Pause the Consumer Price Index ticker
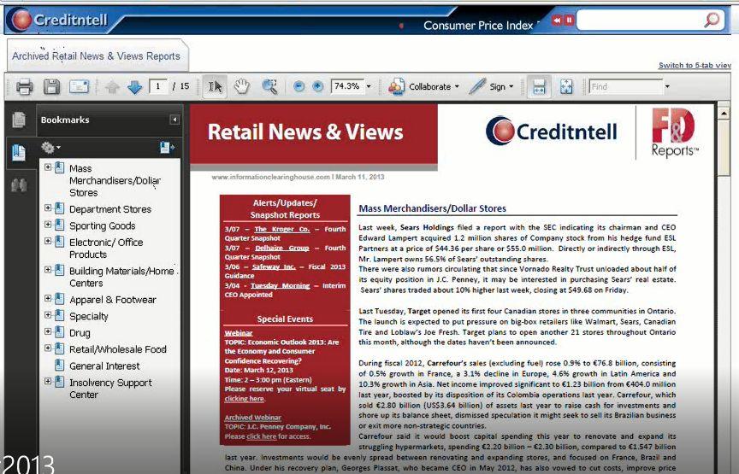Screen dimensions: 739x474 (x=569, y=20)
